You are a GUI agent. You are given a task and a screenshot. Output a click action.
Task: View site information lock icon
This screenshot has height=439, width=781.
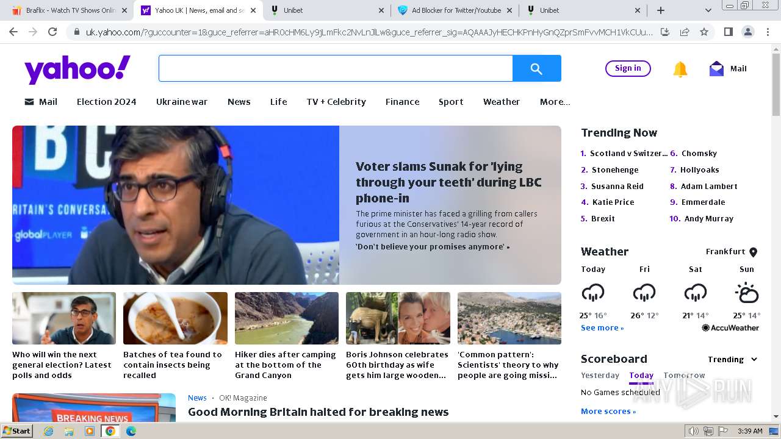coord(76,32)
